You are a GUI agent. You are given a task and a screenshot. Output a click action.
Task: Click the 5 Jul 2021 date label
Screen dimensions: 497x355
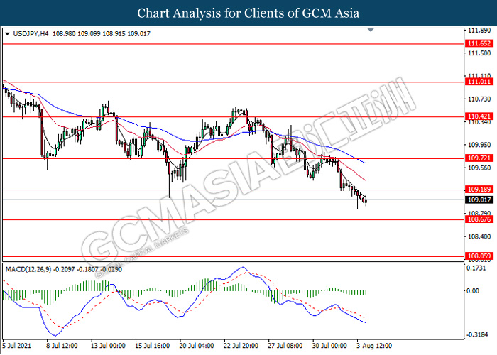(x=17, y=346)
